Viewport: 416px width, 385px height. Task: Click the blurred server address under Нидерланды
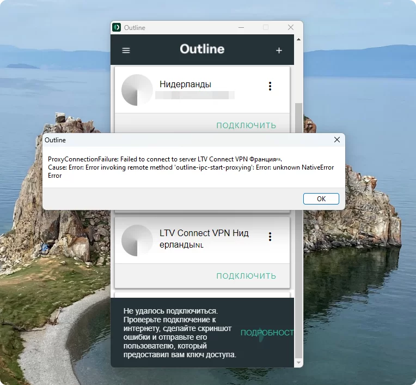[195, 95]
